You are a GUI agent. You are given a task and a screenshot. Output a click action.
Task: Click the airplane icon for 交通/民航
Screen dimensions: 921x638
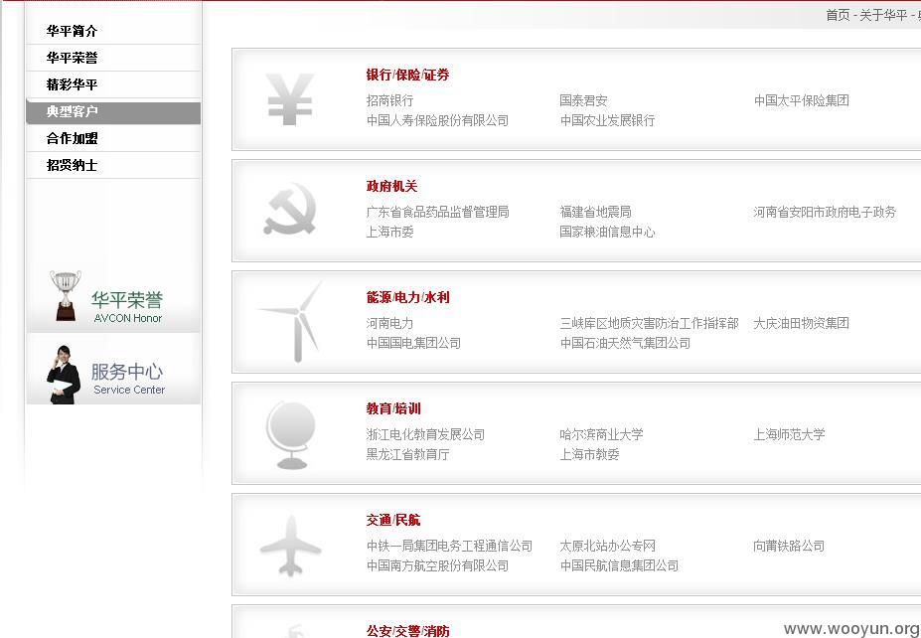coord(290,546)
